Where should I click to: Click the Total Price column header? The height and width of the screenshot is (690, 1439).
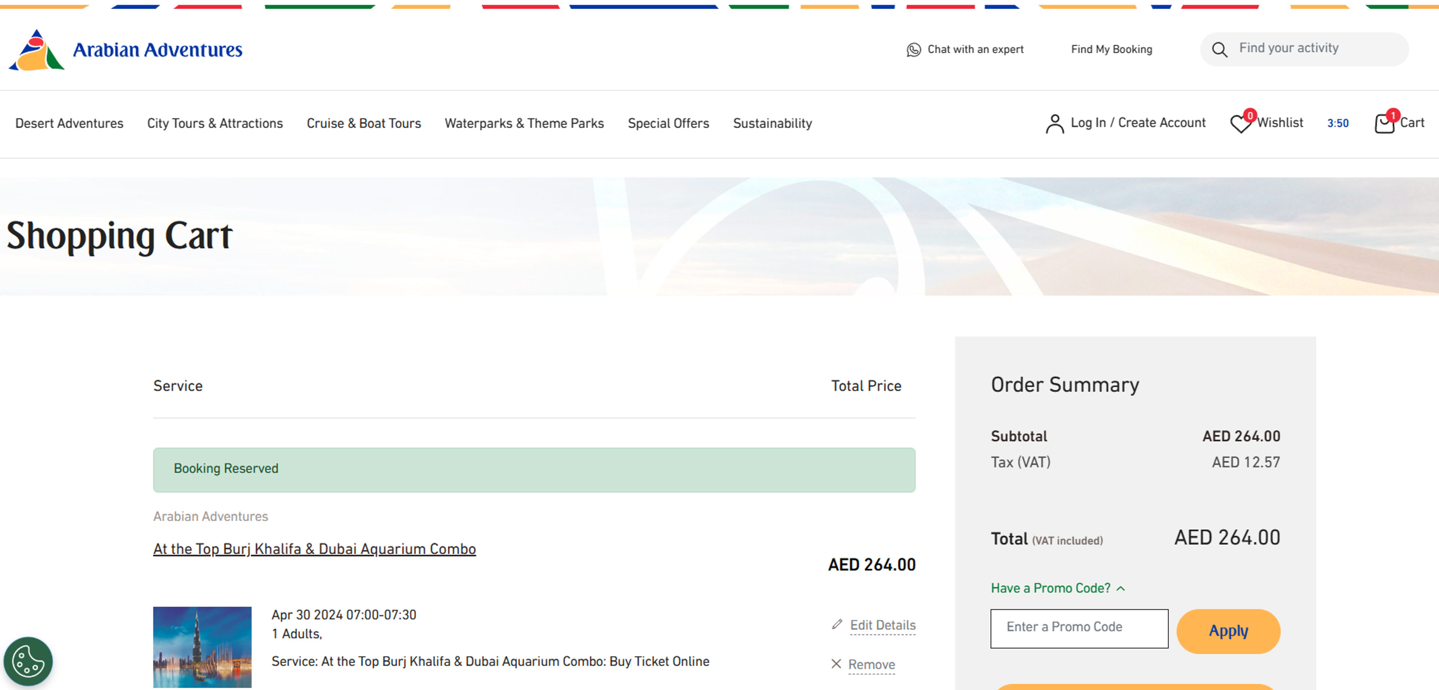click(866, 386)
